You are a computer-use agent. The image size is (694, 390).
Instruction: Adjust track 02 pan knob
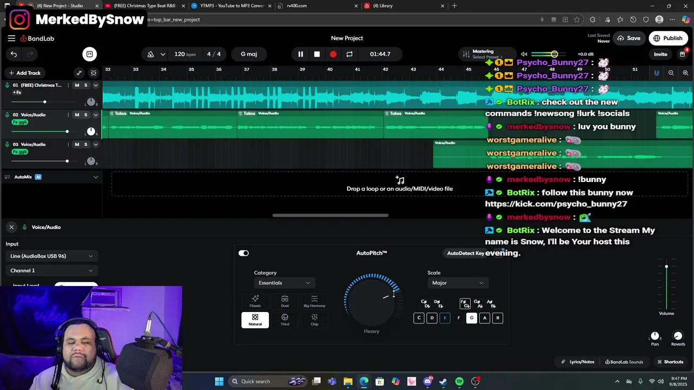coord(91,132)
